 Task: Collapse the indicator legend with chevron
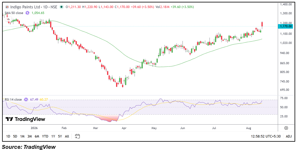8,19
